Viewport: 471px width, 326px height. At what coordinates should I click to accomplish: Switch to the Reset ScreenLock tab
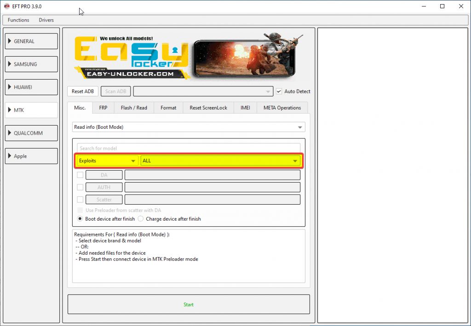tap(208, 108)
